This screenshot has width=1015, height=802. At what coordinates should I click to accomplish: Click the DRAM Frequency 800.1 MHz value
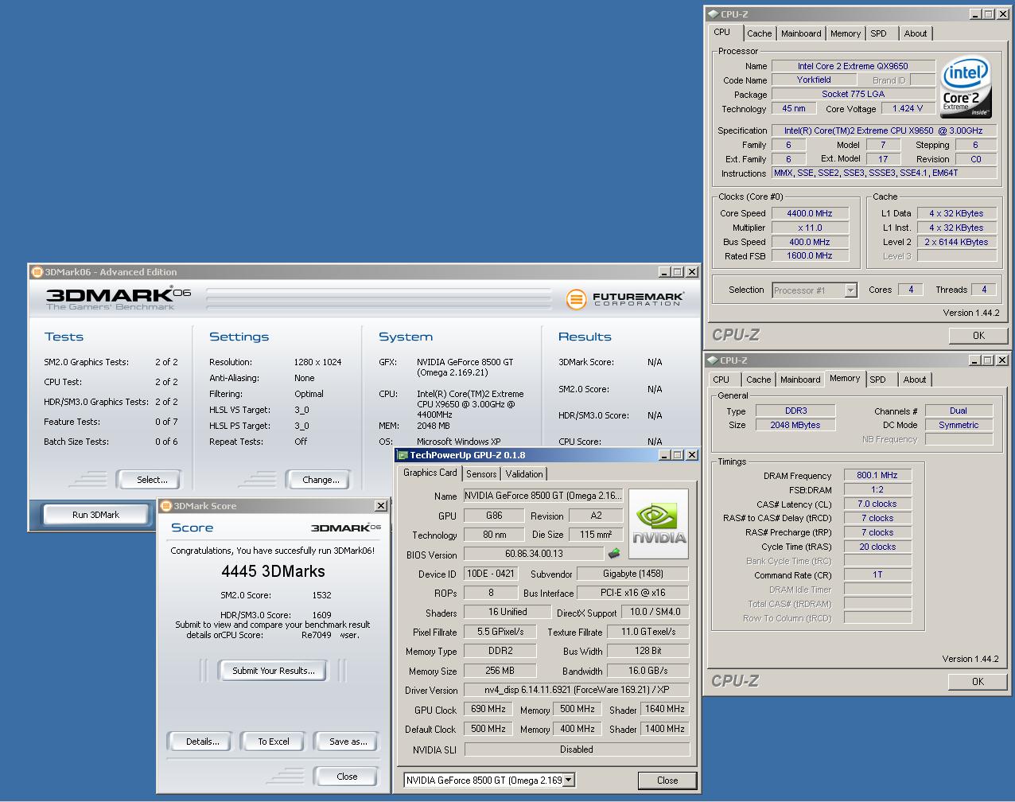pos(877,475)
